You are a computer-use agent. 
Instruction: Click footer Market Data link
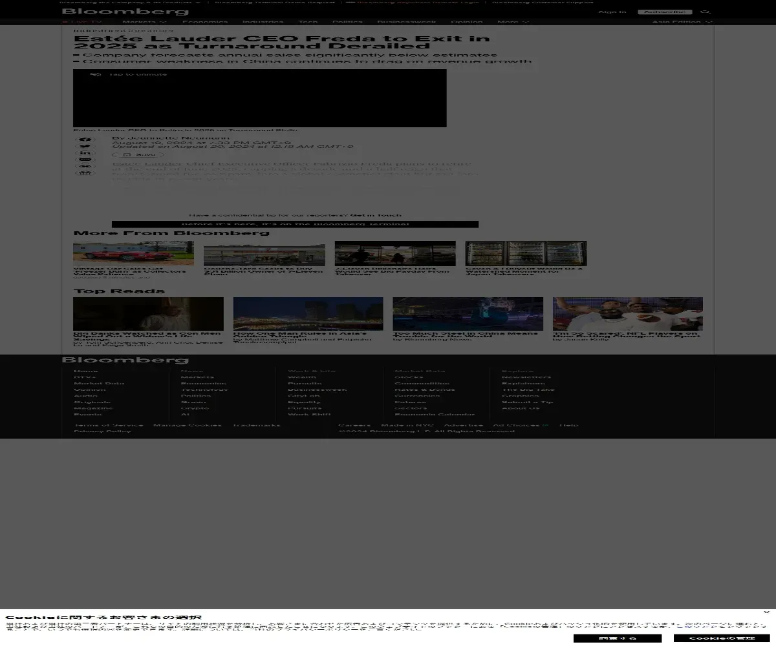tap(99, 383)
